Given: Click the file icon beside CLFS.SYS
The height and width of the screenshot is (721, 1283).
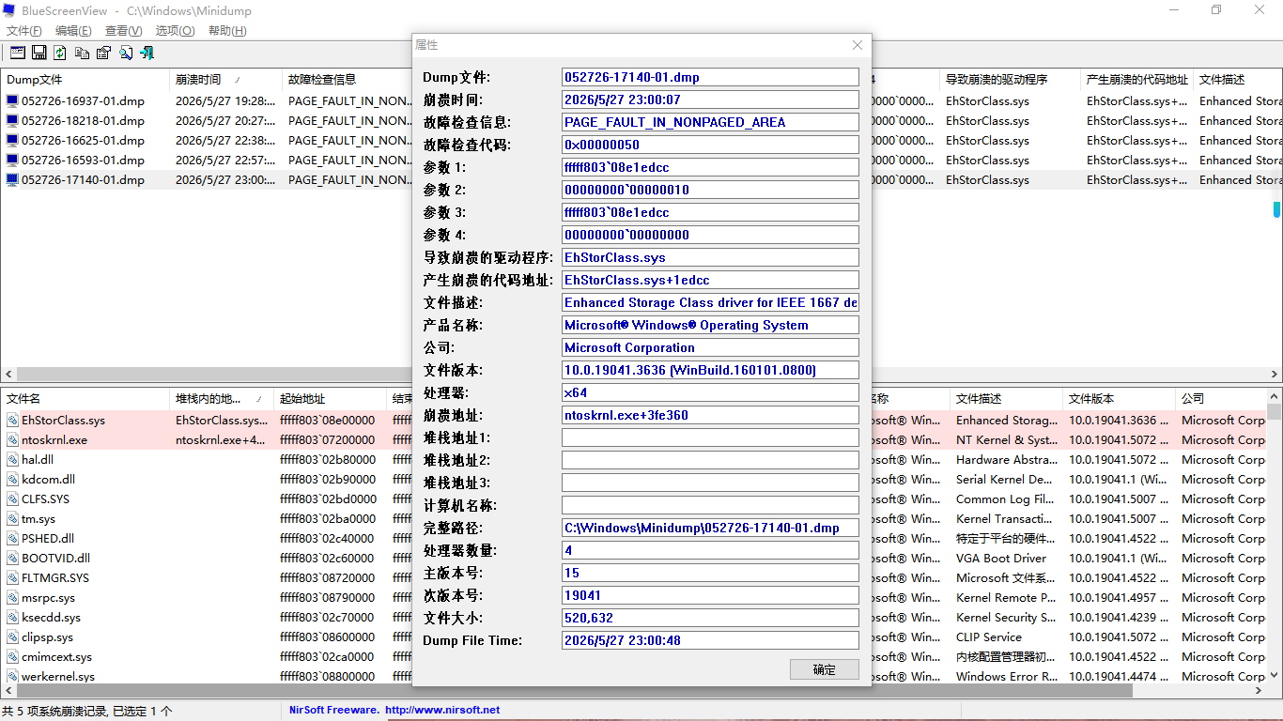Looking at the screenshot, I should click(12, 499).
